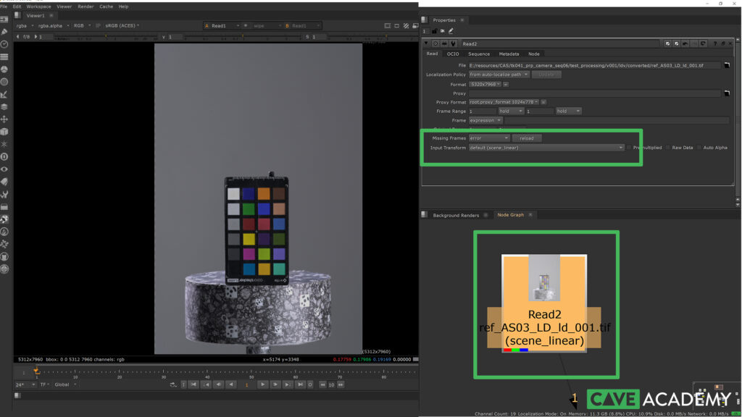
Task: Click the lock icon in Properties toolbar
Action: [x=435, y=31]
